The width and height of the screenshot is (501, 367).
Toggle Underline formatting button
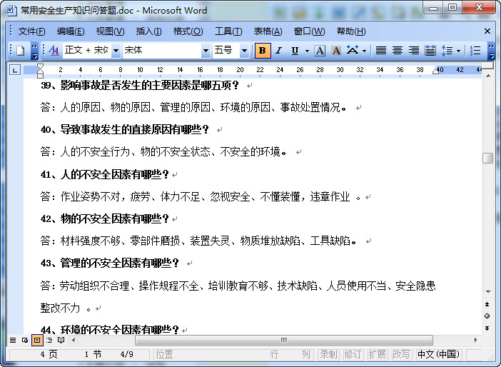pos(295,51)
